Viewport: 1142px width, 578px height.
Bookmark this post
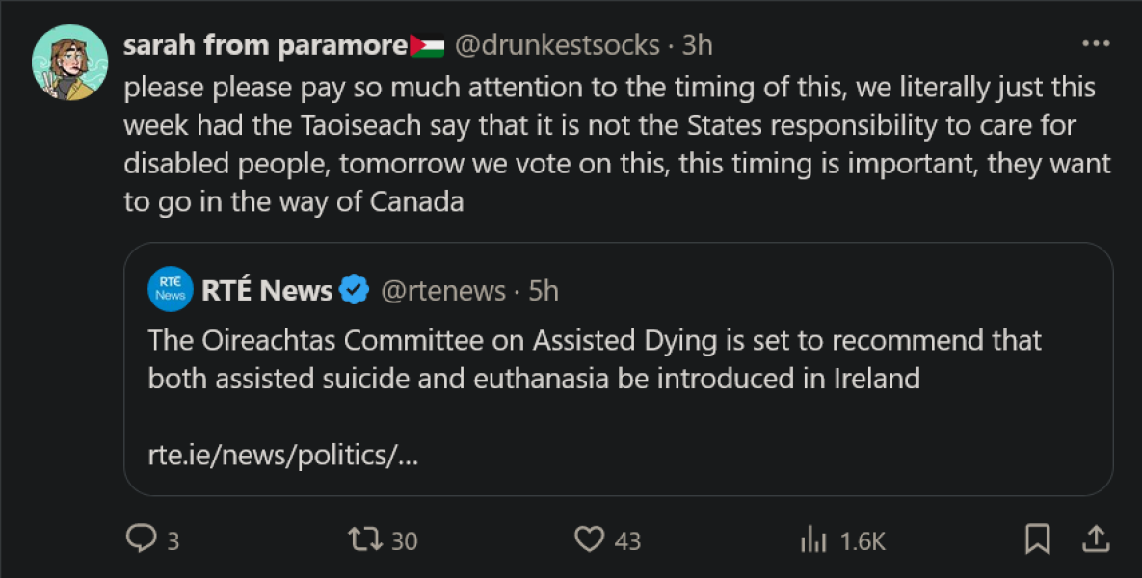[1037, 539]
